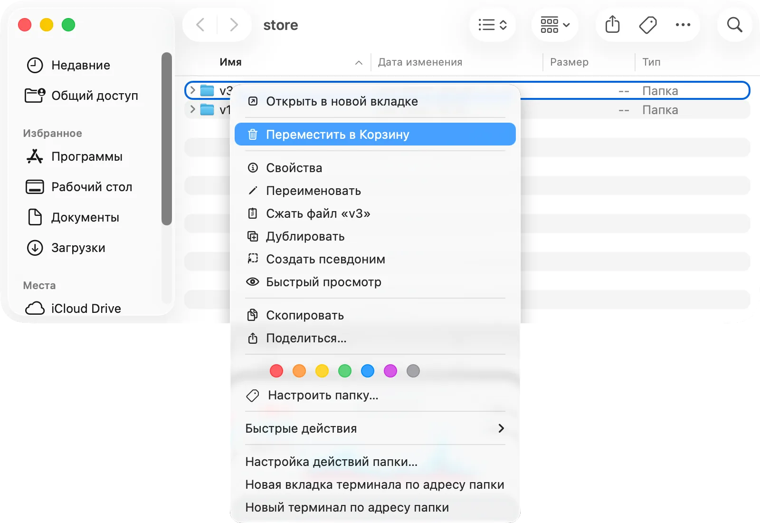Apply the blue tag color
760x523 pixels.
tap(368, 371)
